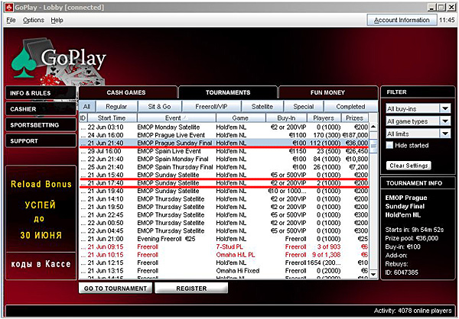Select the Omaha H/L PL Freeroll row
The width and height of the screenshot is (459, 319).
(x=224, y=255)
